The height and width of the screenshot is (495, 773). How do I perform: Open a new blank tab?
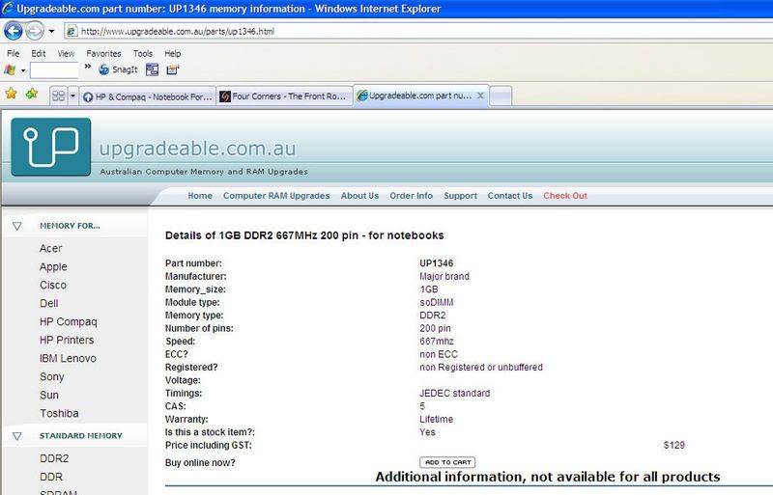[501, 96]
